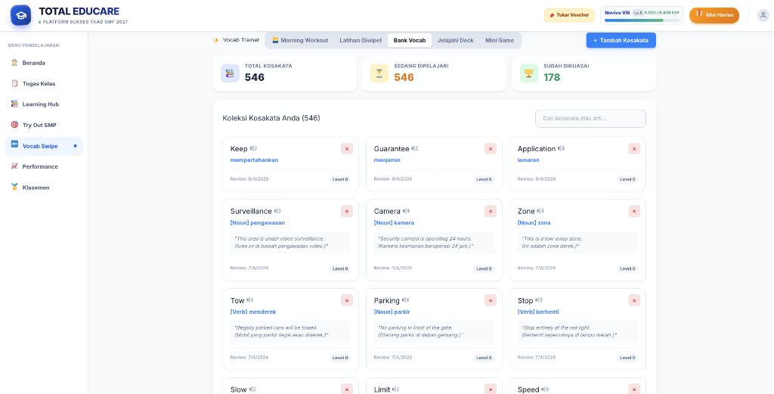The image size is (774, 394).
Task: Play audio for the word Slow
Action: tap(252, 389)
